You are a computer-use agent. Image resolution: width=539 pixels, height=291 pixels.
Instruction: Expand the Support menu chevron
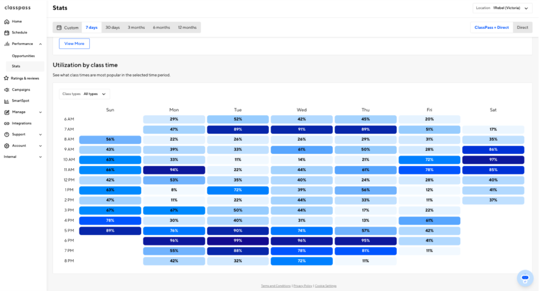click(40, 134)
